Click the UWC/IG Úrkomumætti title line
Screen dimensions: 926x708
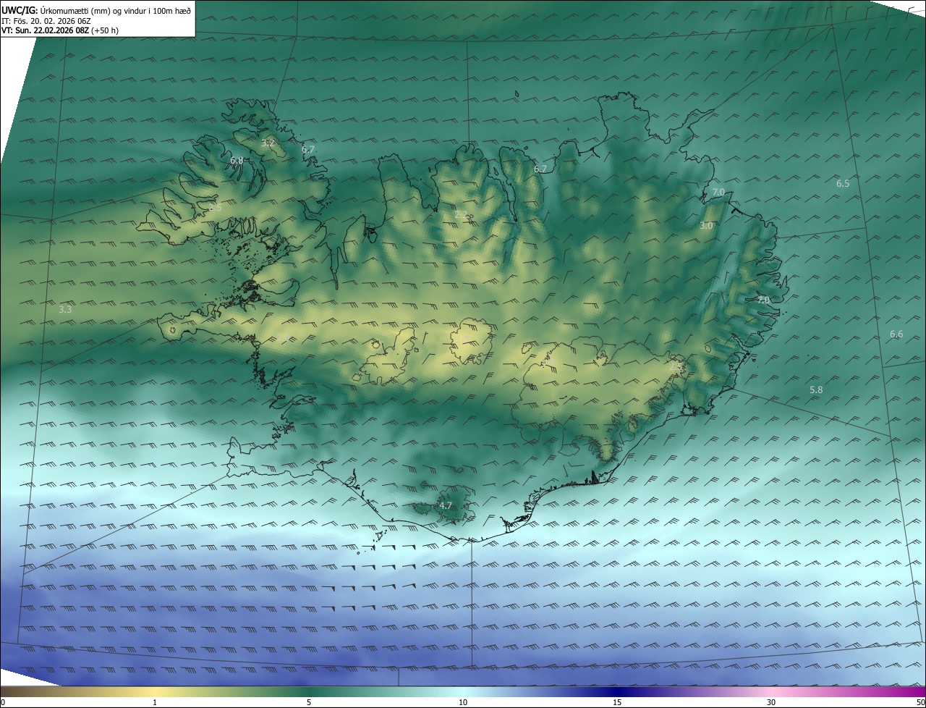(96, 9)
